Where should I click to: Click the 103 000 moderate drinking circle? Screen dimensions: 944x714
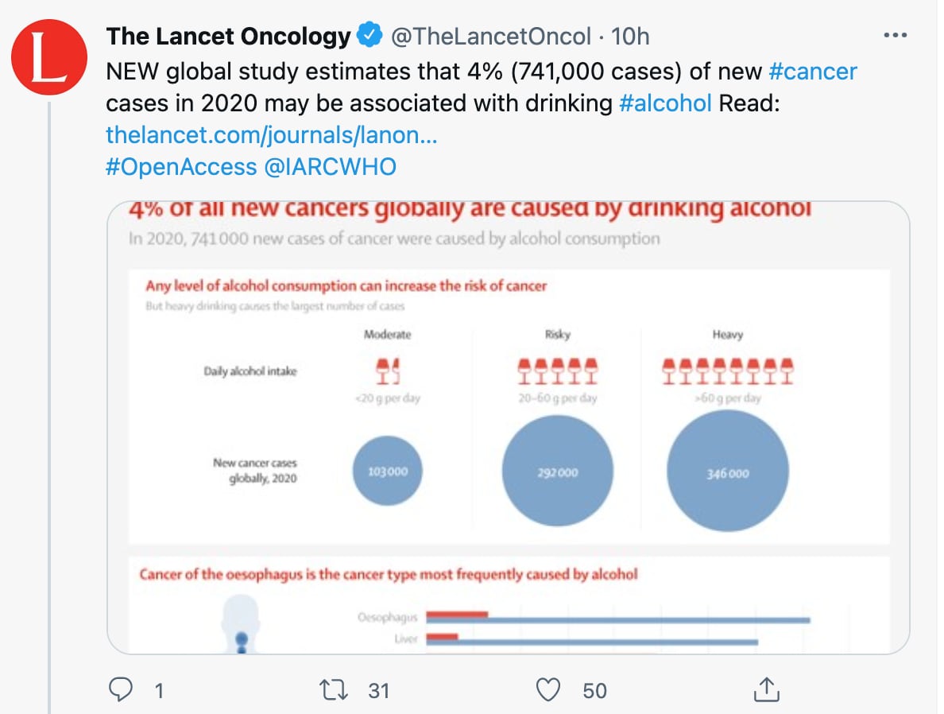click(388, 471)
